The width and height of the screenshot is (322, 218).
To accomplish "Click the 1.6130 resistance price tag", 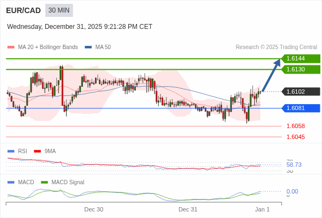I will (x=301, y=70).
